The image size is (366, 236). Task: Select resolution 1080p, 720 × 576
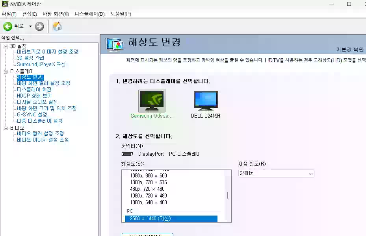pos(149,183)
